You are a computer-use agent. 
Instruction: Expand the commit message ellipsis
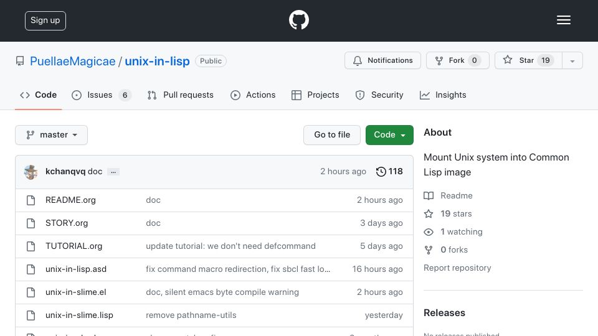click(x=113, y=172)
